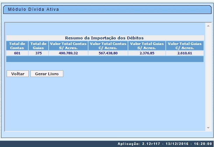This screenshot has height=147, width=214.
Task: Click Valor Total Contas C/ Acres. header
Action: point(108,46)
